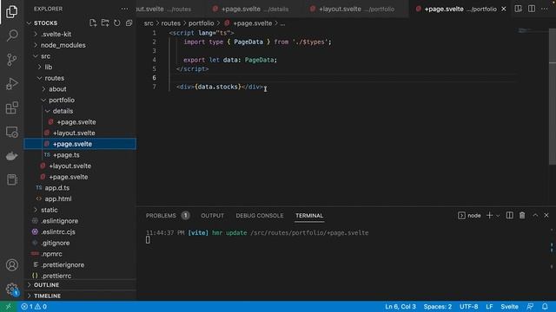Screen dimensions: 556x312
Task: Maximize the panel with chevron up
Action: [535, 216]
